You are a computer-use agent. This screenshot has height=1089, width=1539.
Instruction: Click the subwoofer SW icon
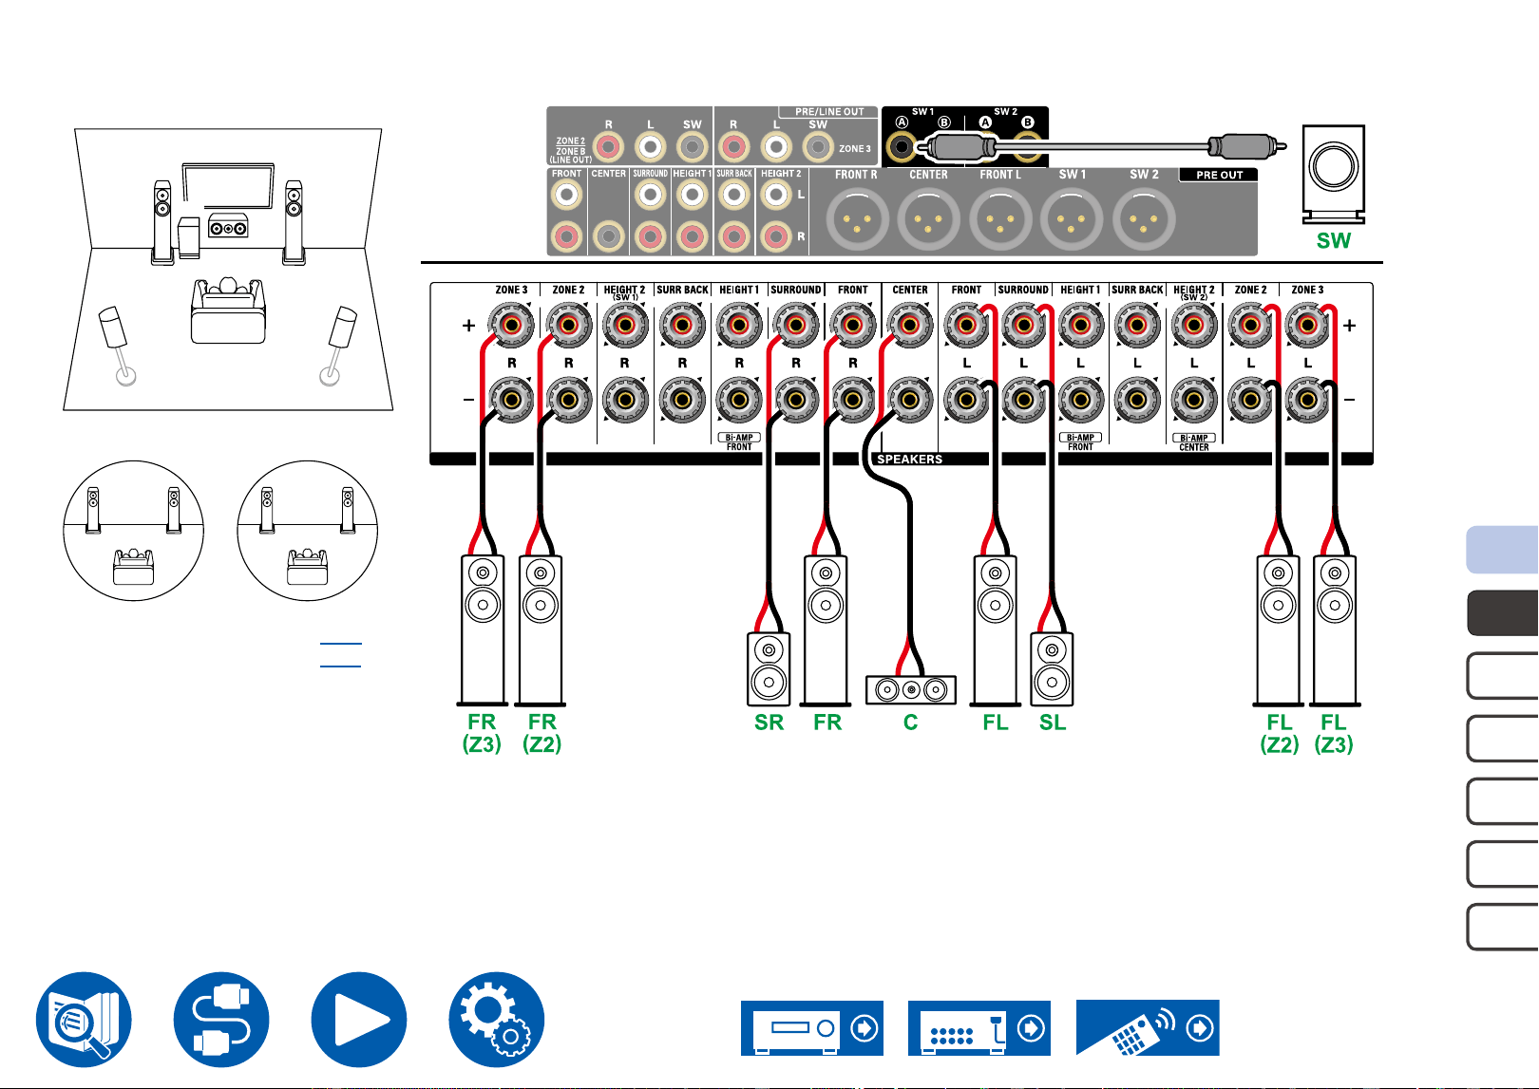1334,175
